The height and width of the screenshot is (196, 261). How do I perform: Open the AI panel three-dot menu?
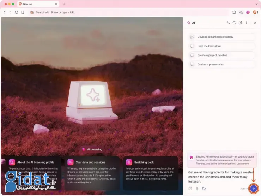(247, 23)
